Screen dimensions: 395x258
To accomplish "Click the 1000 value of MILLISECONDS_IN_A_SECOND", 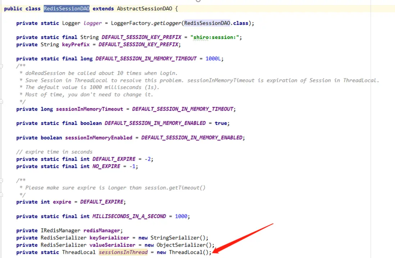I will 181,216.
